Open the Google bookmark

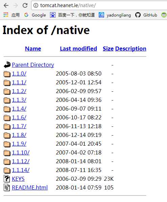(35, 15)
